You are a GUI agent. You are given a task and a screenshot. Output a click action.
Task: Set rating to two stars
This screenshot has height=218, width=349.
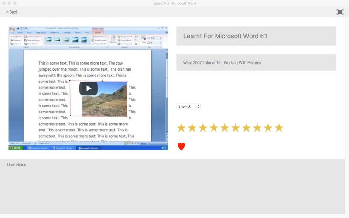tap(192, 128)
